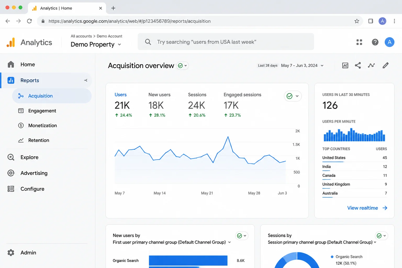Screen dimensions: 402x268
Task: Open the checkmark dropdown in Sessions by card
Action: click(x=381, y=236)
